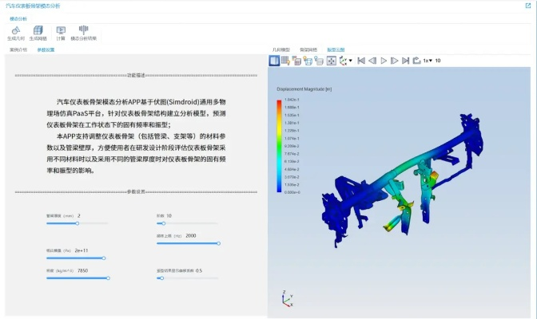The height and width of the screenshot is (319, 537).
Task: Click the fit-to-view arrows icon
Action: [331, 61]
